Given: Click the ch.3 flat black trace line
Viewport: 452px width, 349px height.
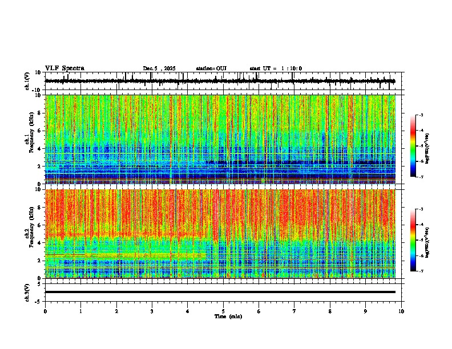Looking at the screenshot, I should 220,292.
